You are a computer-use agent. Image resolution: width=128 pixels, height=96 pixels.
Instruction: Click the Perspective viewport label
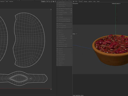pyautogui.click(x=75, y=3)
